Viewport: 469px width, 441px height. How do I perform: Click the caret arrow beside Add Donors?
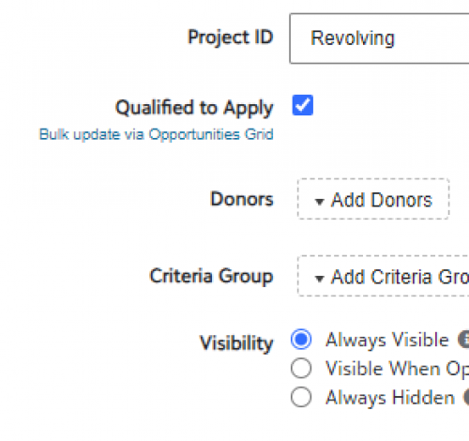click(x=319, y=202)
